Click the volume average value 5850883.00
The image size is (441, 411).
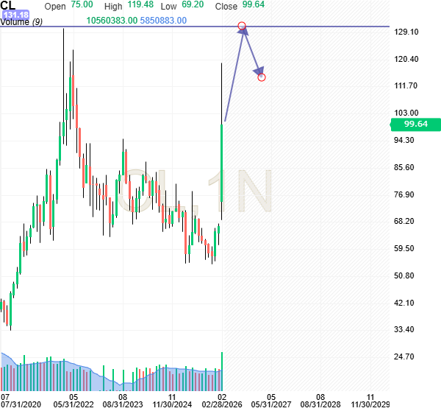point(163,21)
